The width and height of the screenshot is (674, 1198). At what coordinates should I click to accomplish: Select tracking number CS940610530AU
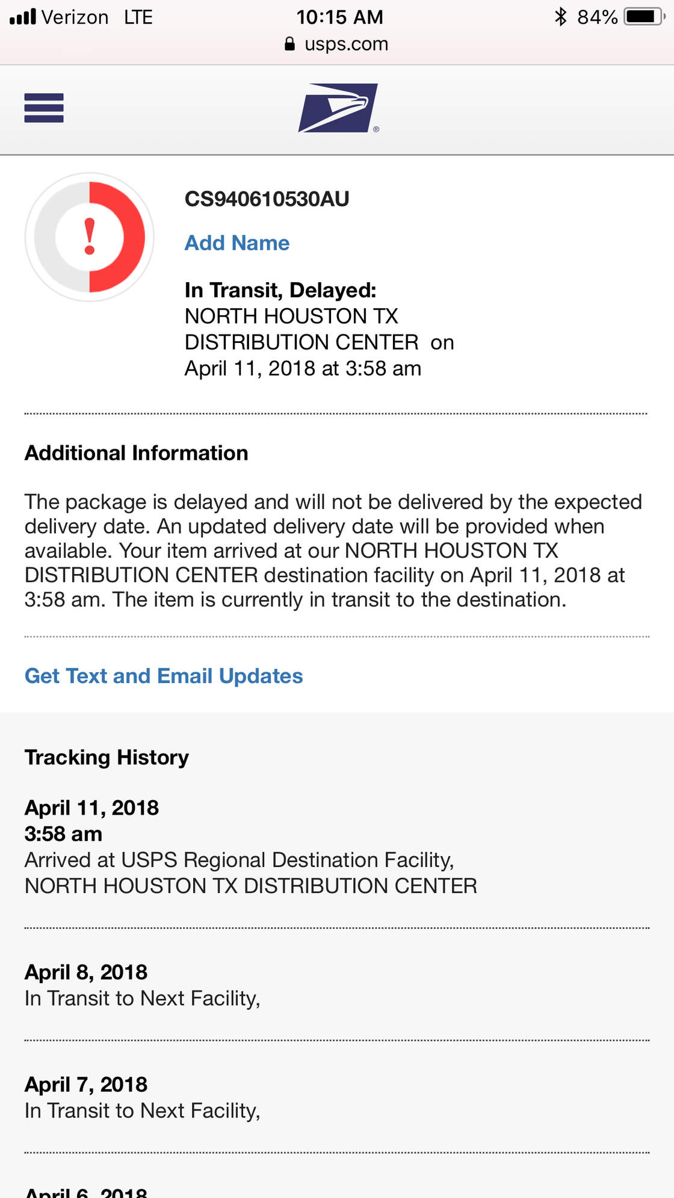(x=267, y=199)
